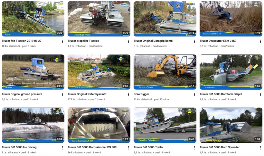Viewport: 264px width, 156px height.
Task: Open kebab menu for Truxor Original water hyacinth
Action: tap(129, 95)
